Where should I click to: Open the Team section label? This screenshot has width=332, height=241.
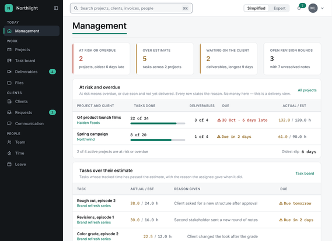pyautogui.click(x=20, y=142)
